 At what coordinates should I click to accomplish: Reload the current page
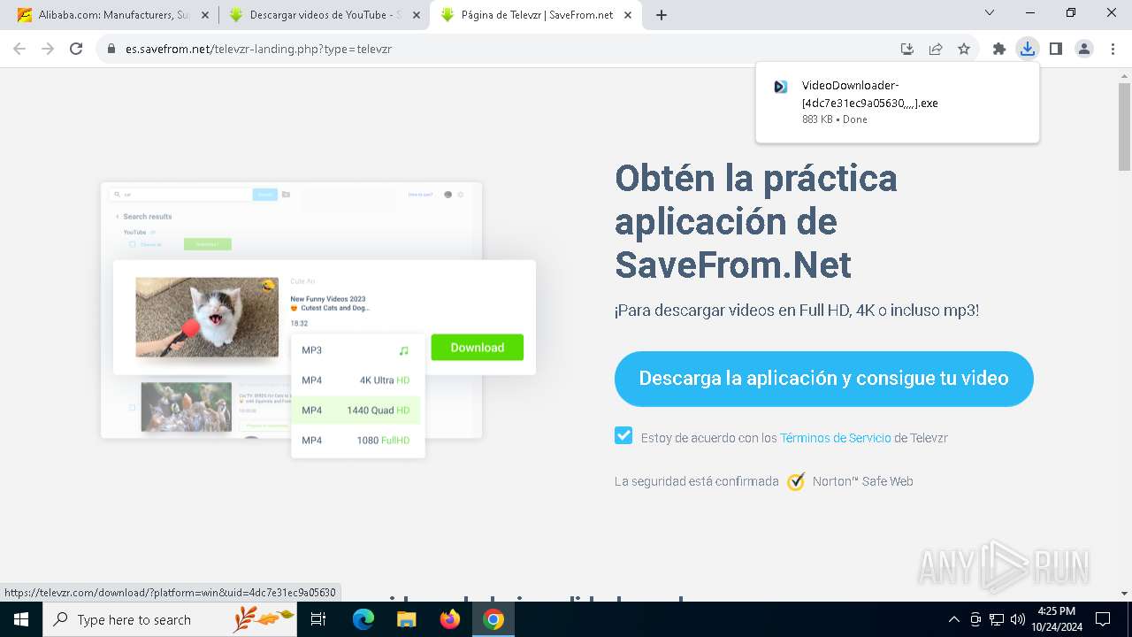76,49
